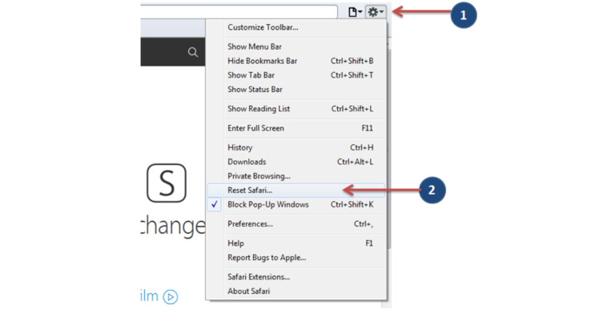This screenshot has width=591, height=313.
Task: Choose About Safari
Action: point(296,291)
